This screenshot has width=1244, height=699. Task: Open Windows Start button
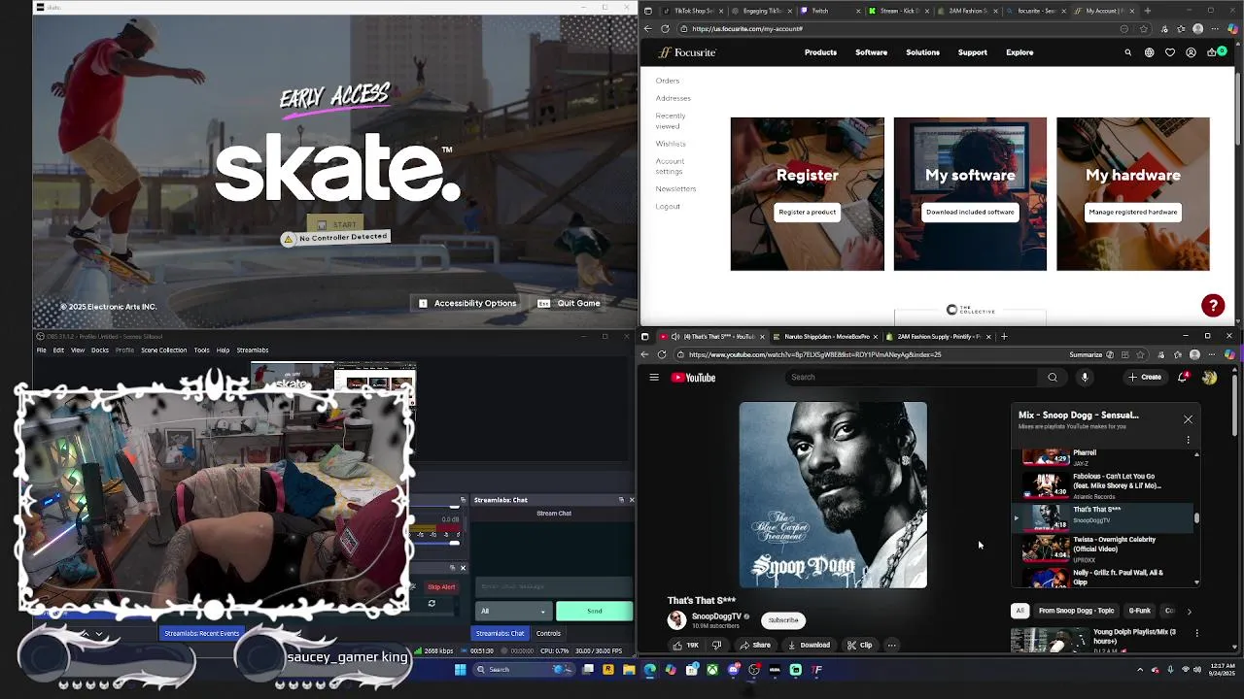(461, 669)
